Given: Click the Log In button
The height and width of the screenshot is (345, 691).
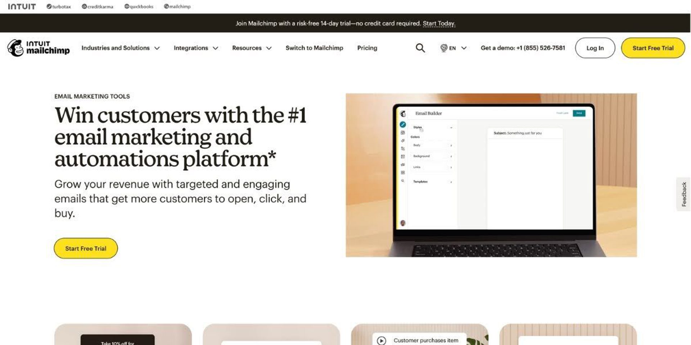Looking at the screenshot, I should 595,48.
